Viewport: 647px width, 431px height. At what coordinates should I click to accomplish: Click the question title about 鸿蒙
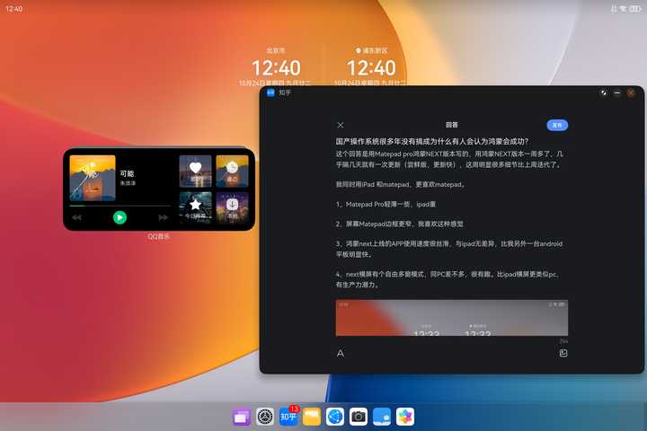(432, 141)
